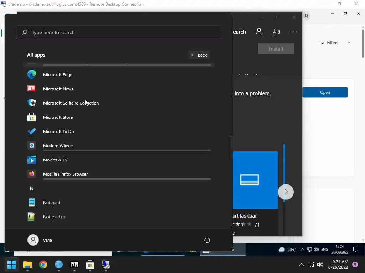The width and height of the screenshot is (365, 273).
Task: Open Modern Winver app icon
Action: click(32, 145)
